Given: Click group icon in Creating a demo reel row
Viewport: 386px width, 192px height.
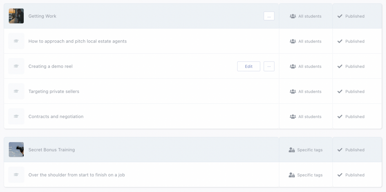Looking at the screenshot, I should (x=293, y=66).
